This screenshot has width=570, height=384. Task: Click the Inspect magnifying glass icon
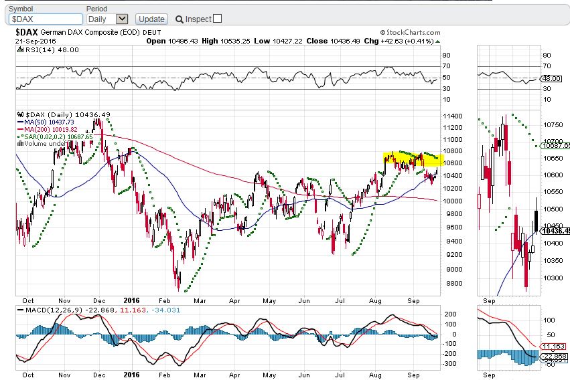[x=180, y=19]
